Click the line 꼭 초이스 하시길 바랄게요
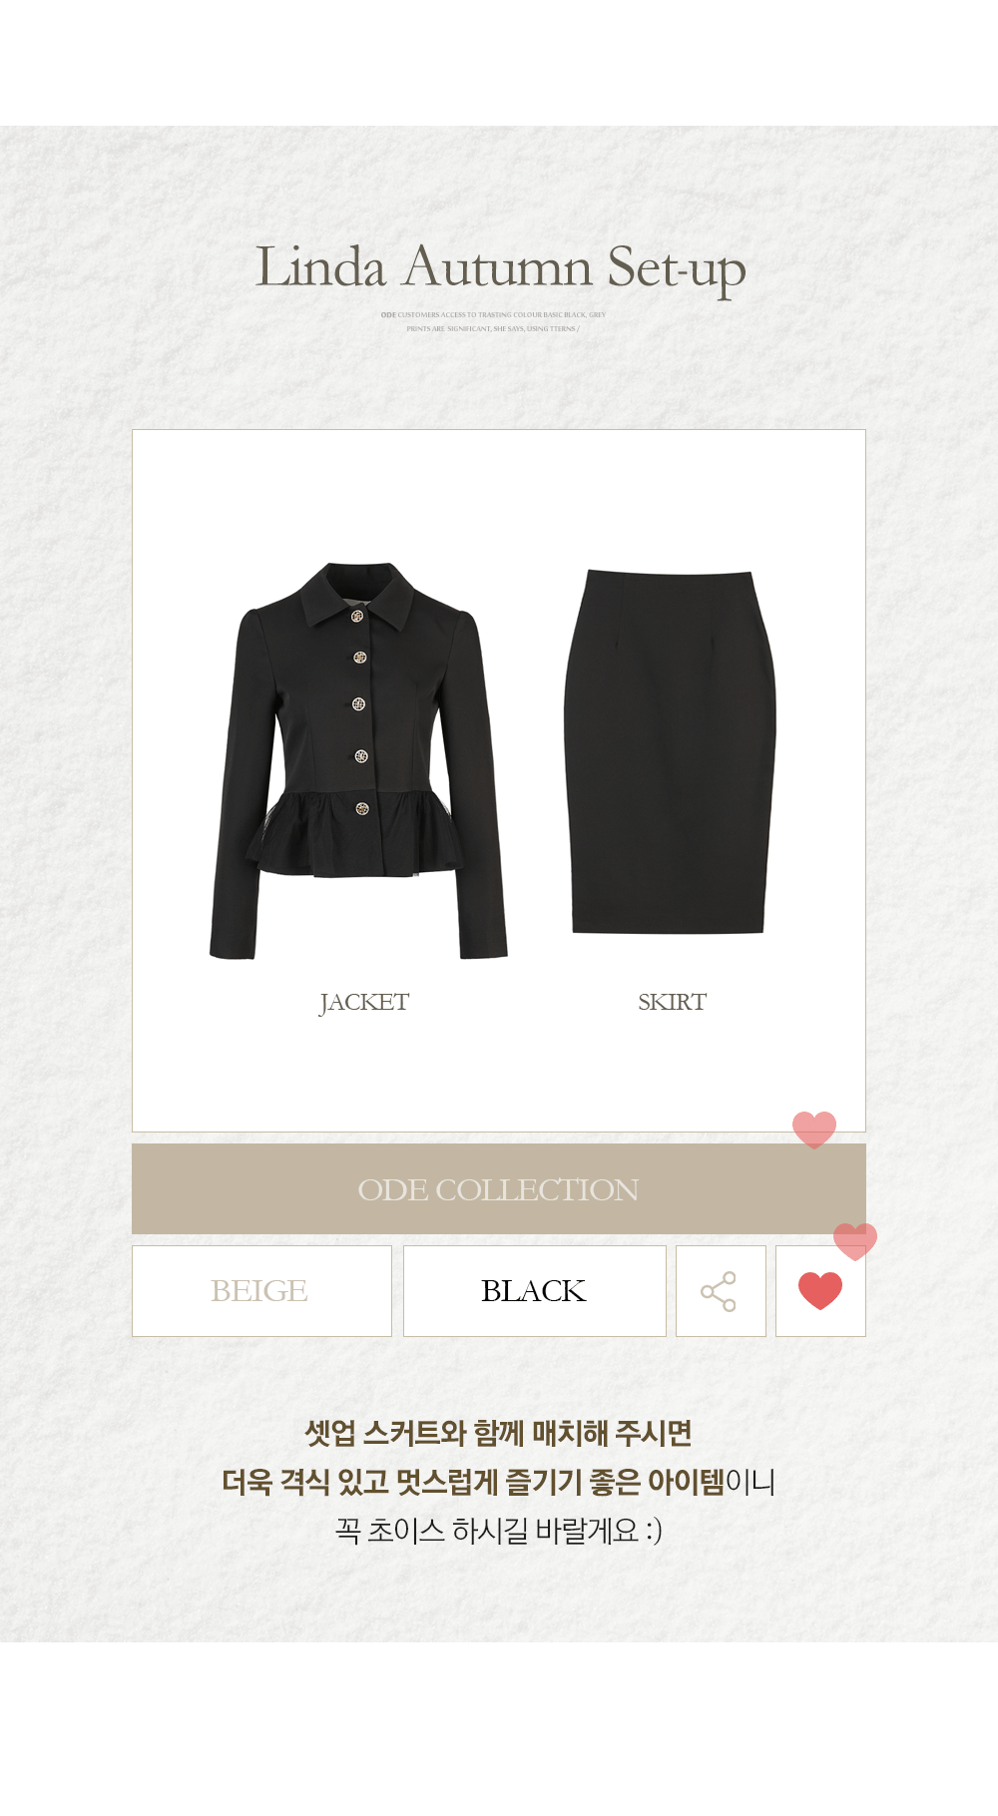 499,1530
